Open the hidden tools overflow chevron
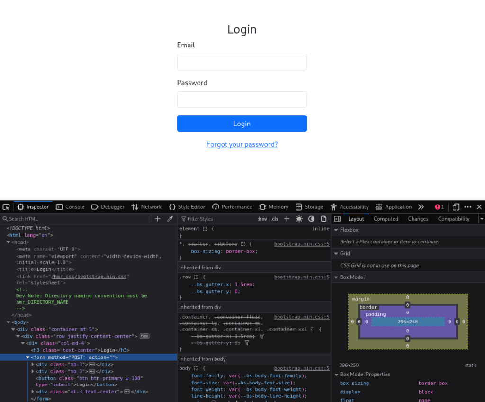The height and width of the screenshot is (402, 485). [x=421, y=207]
